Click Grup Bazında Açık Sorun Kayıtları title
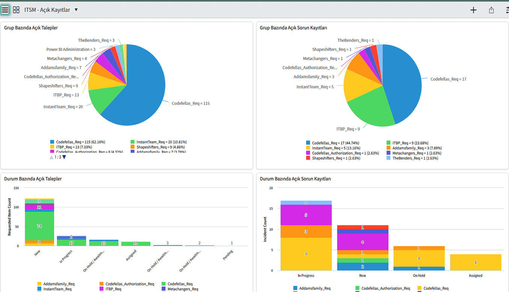Screen dimensions: 509x292 [294, 28]
